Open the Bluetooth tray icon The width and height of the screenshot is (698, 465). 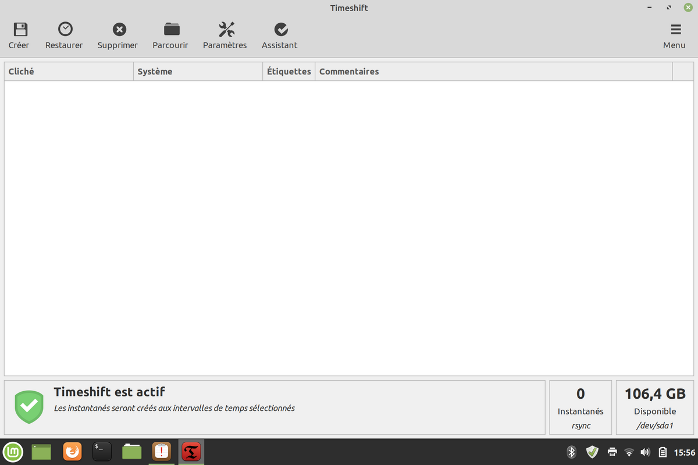click(571, 452)
